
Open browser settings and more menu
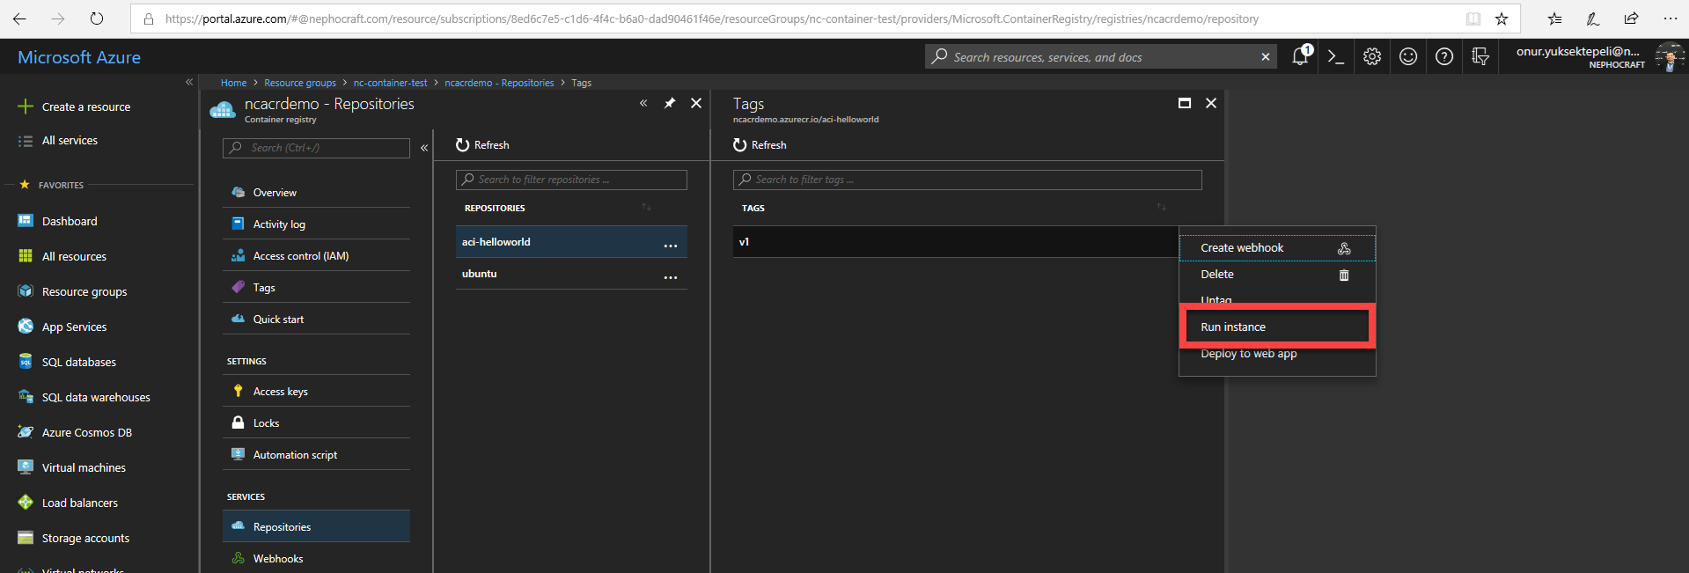tap(1670, 18)
